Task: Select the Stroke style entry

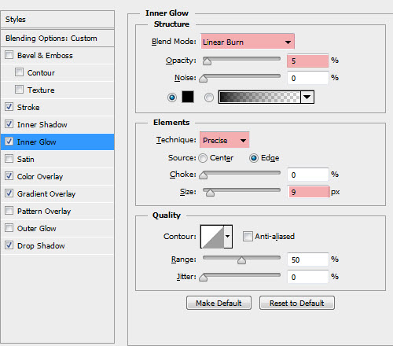Action: (57, 107)
